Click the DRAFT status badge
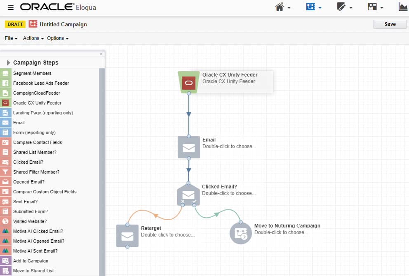Screen dimensions: 409x276 (15, 24)
